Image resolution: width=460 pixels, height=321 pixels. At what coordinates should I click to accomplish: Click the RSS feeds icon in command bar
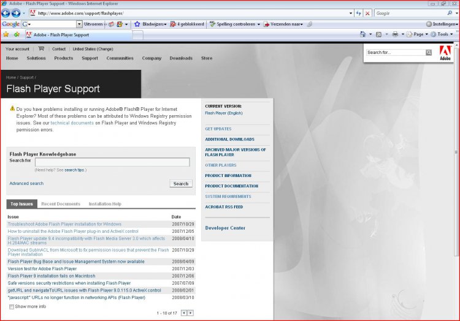[379, 34]
